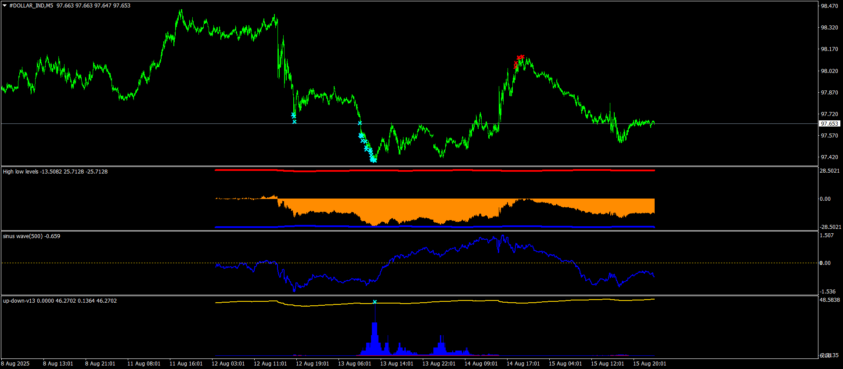Open the chart menu triangle beside #DOLLAR_IND
The image size is (843, 369).
5,6
